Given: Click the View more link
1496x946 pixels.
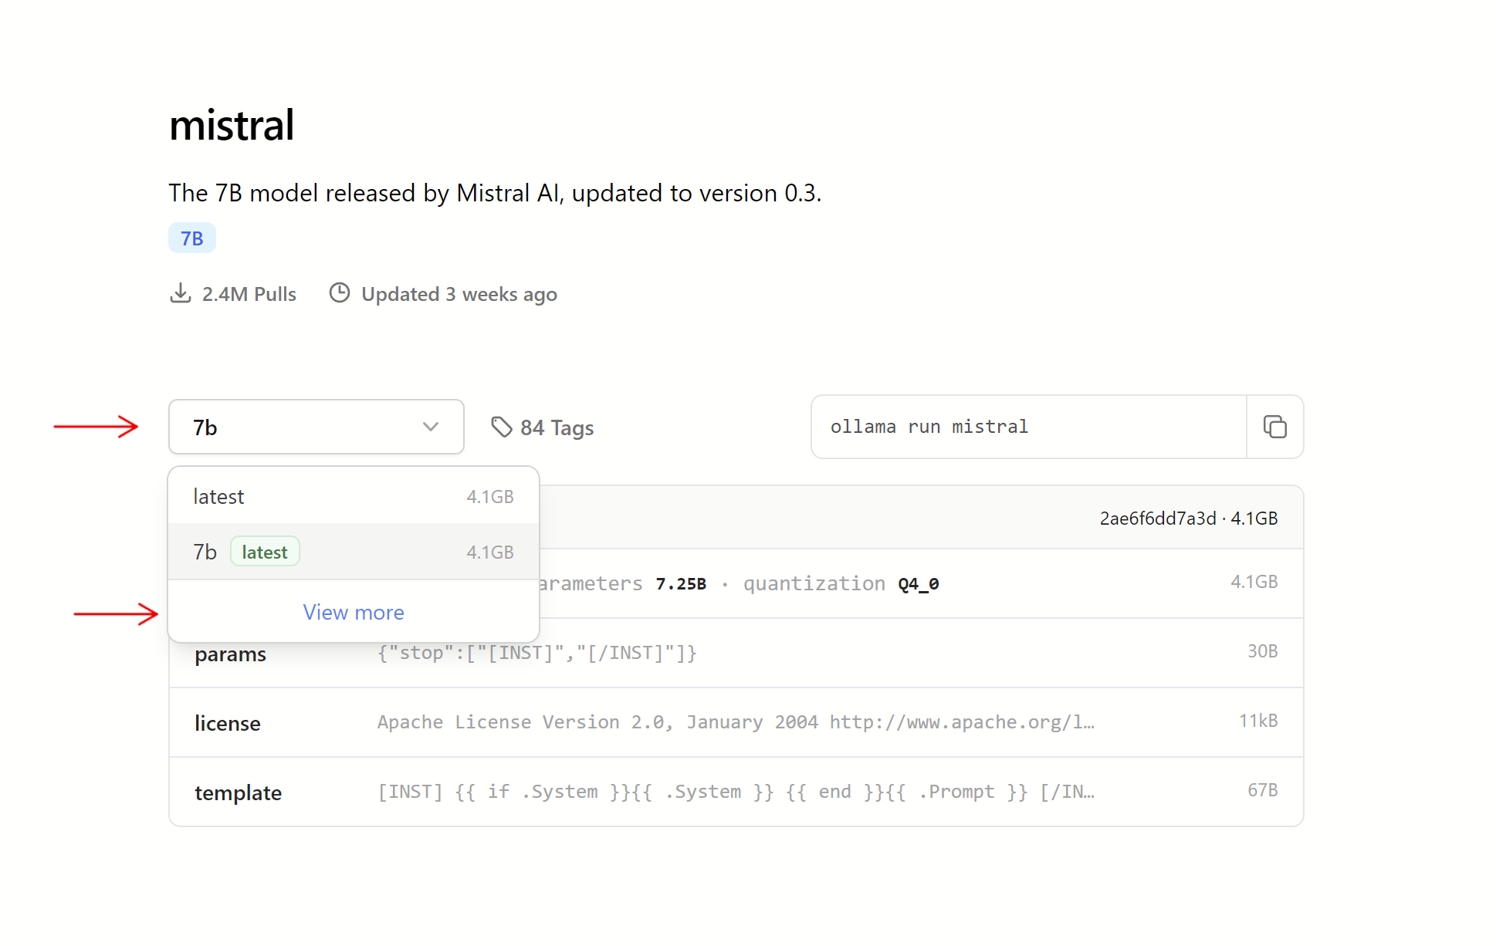Looking at the screenshot, I should click(x=354, y=612).
